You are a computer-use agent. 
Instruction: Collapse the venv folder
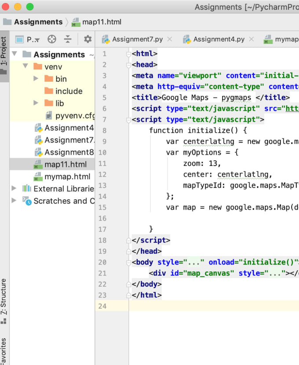(x=26, y=66)
